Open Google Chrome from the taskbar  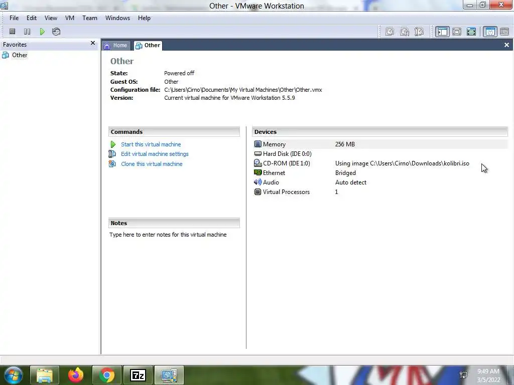click(x=107, y=375)
